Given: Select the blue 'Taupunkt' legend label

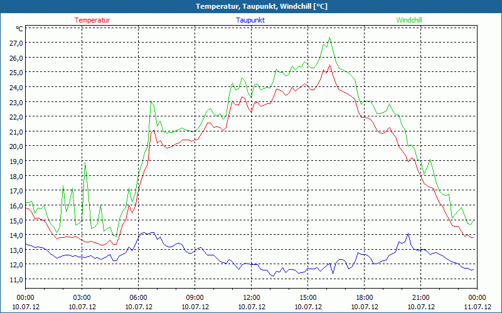Looking at the screenshot, I should [x=250, y=20].
